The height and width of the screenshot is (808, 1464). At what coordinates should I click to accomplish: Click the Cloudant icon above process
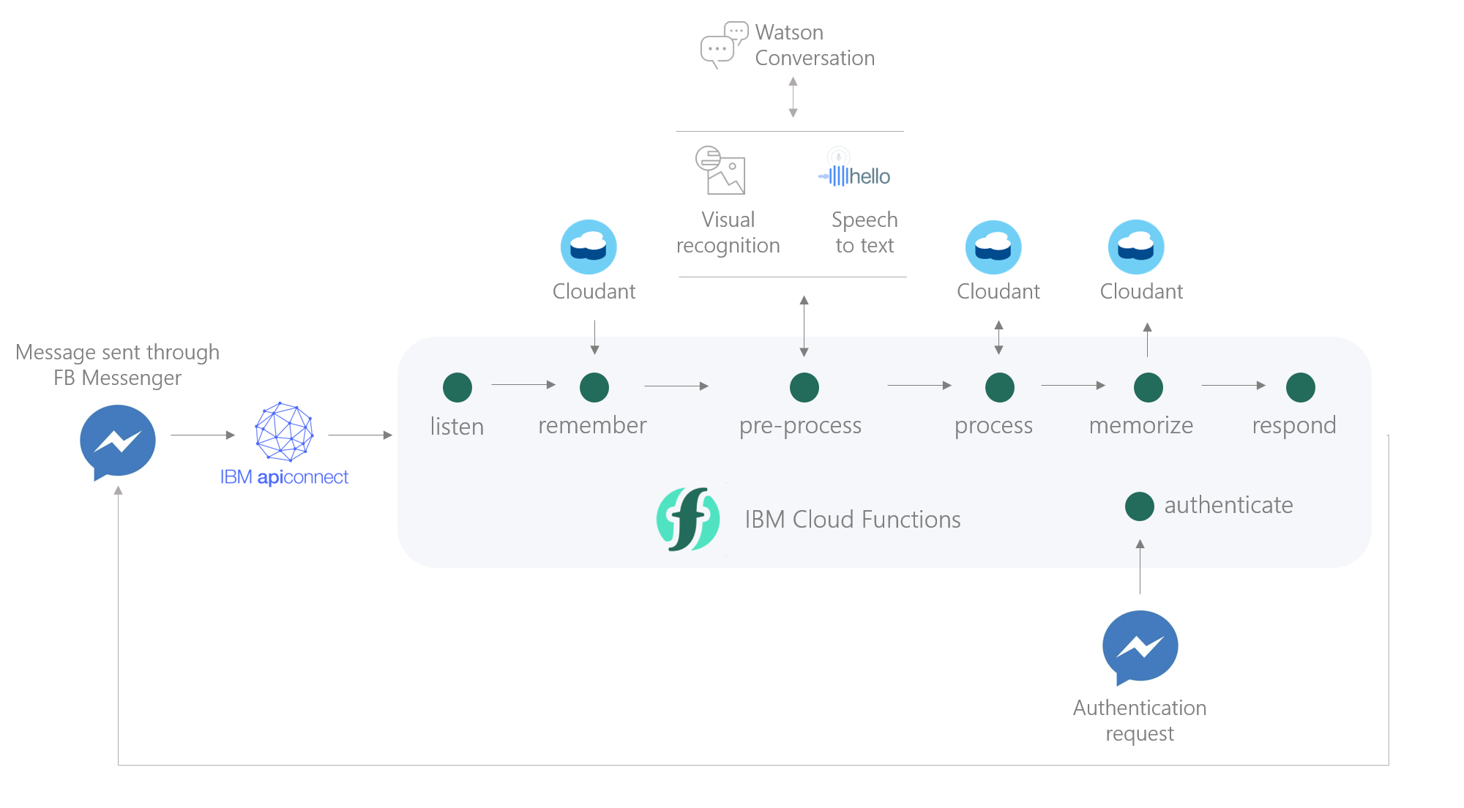click(993, 247)
